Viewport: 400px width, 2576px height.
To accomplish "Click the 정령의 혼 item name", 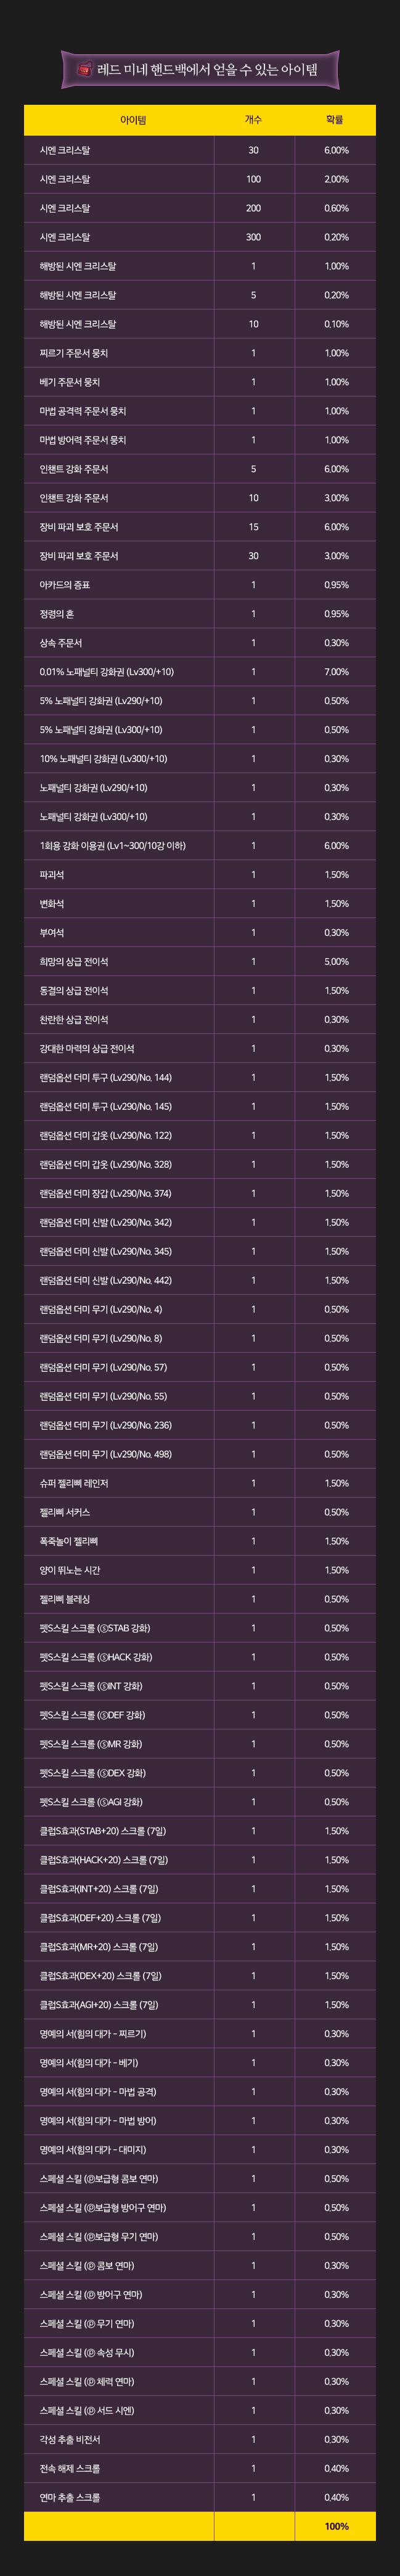I will tap(57, 614).
